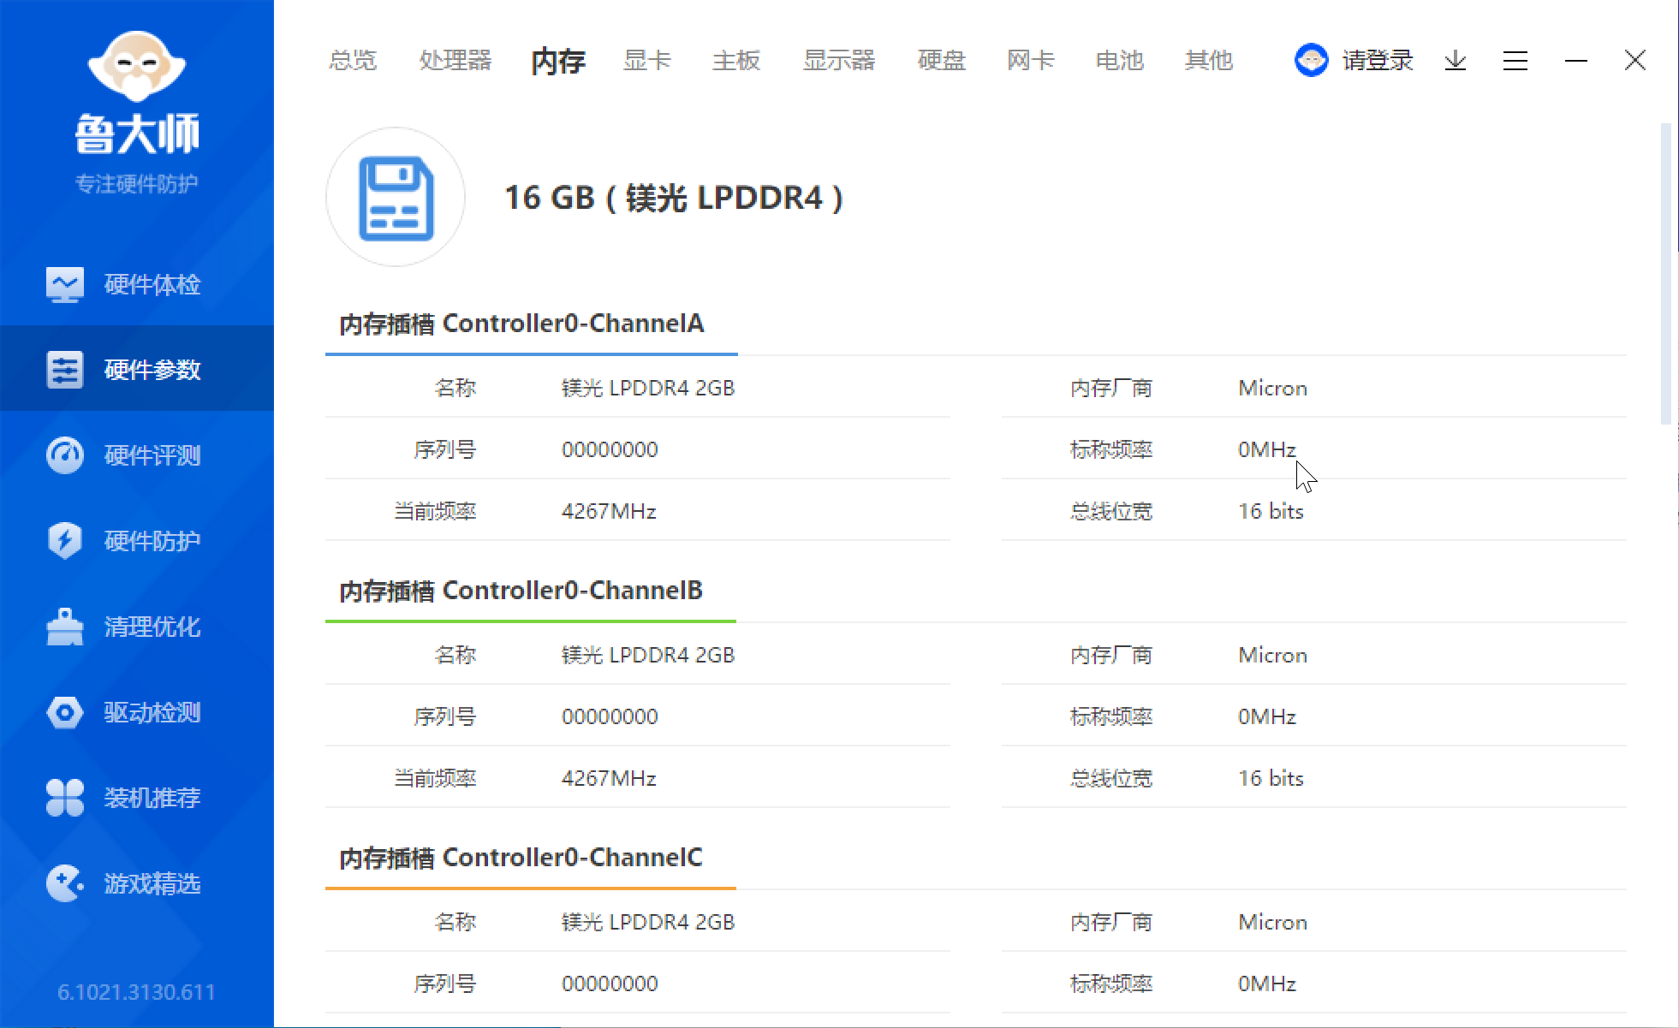The height and width of the screenshot is (1028, 1679).
Task: Switch to the 其他 tab
Action: pos(1209,60)
